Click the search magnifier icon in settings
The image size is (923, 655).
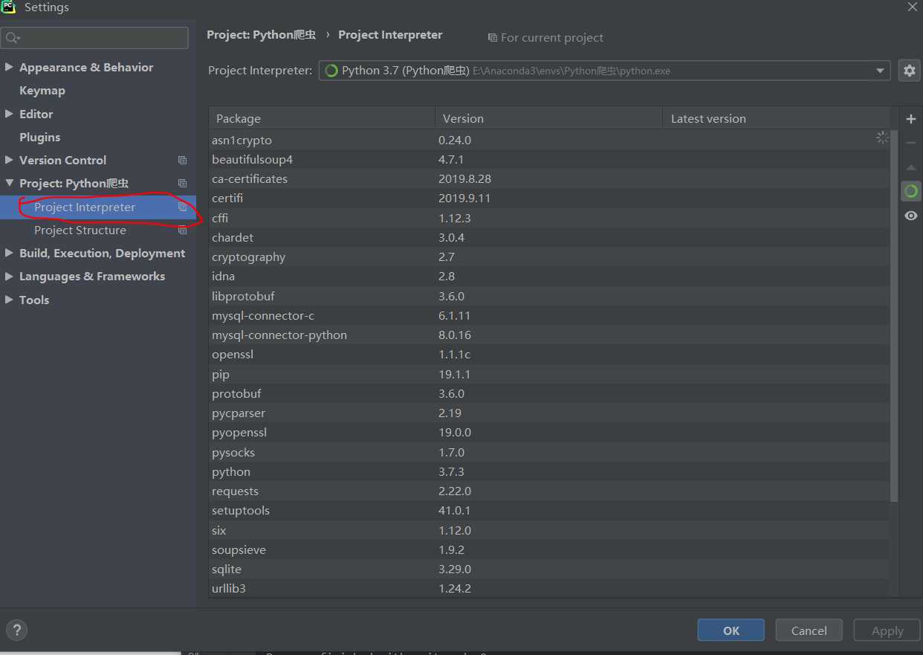pyautogui.click(x=13, y=38)
